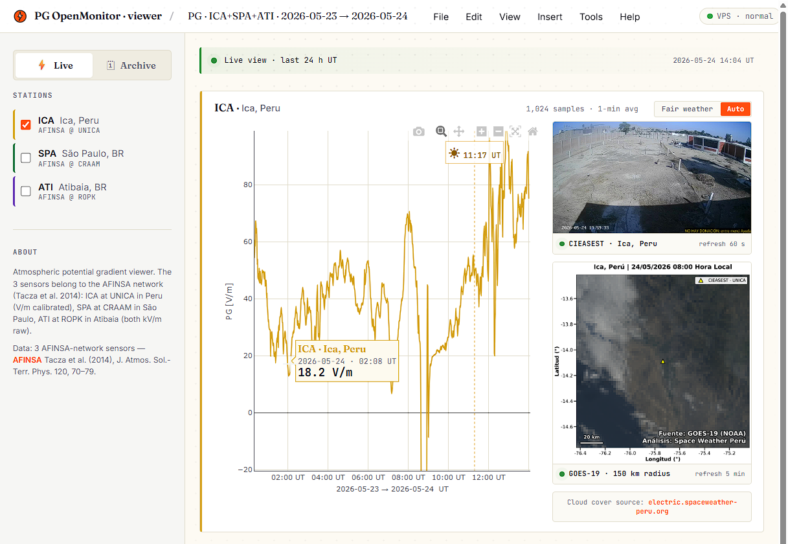Follow the AFINSA reference link

click(27, 360)
